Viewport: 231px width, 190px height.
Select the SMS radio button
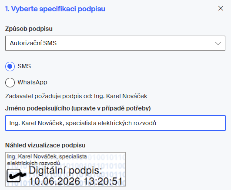pyautogui.click(x=10, y=67)
